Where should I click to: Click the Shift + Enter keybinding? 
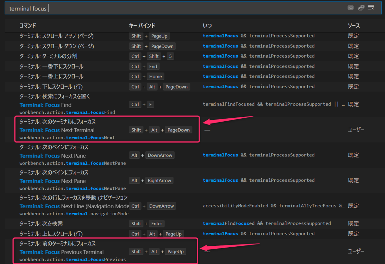point(147,223)
